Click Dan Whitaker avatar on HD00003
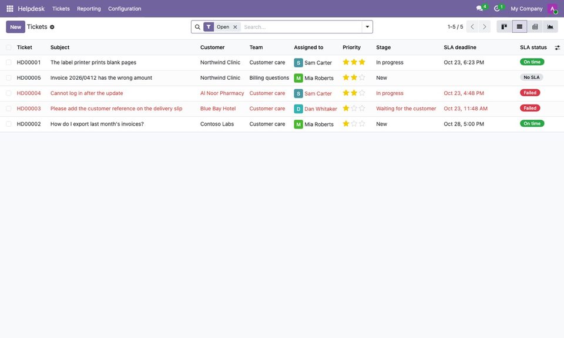The height and width of the screenshot is (338, 564). pyautogui.click(x=298, y=109)
